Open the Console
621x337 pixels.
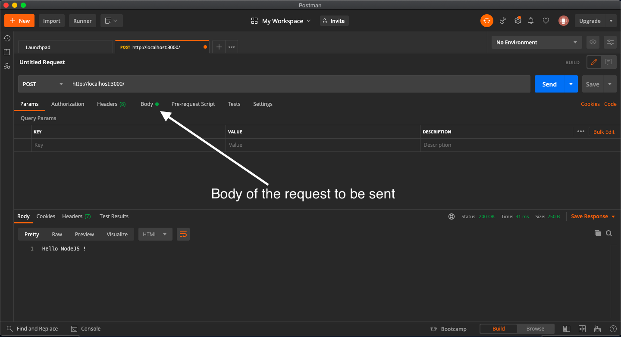(x=86, y=329)
